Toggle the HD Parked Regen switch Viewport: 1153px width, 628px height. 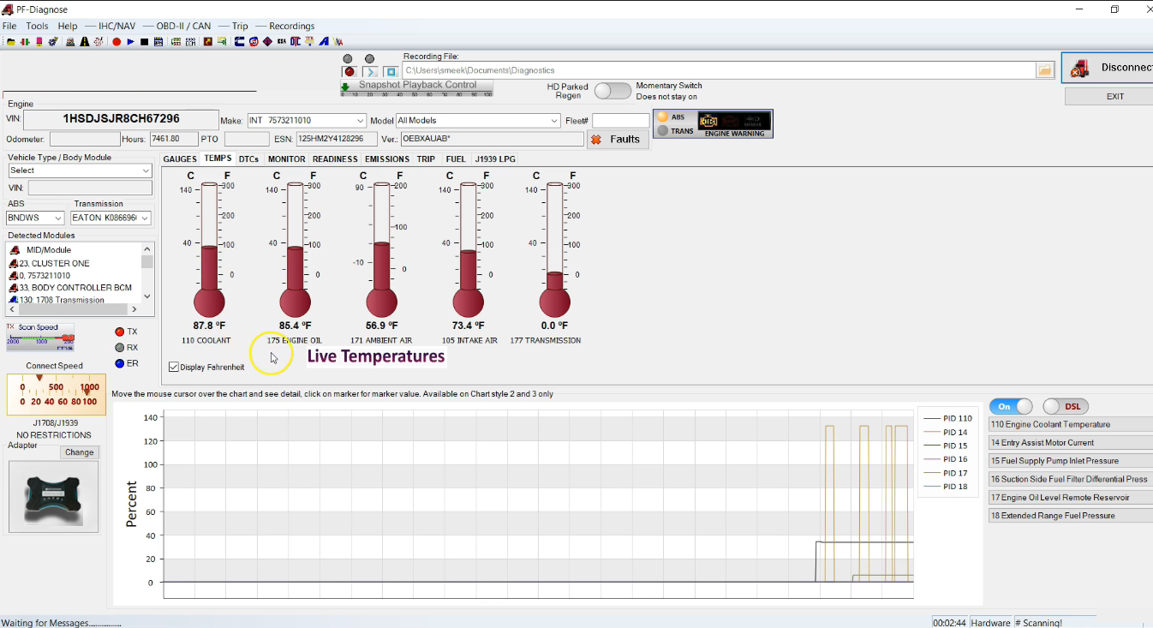point(612,91)
